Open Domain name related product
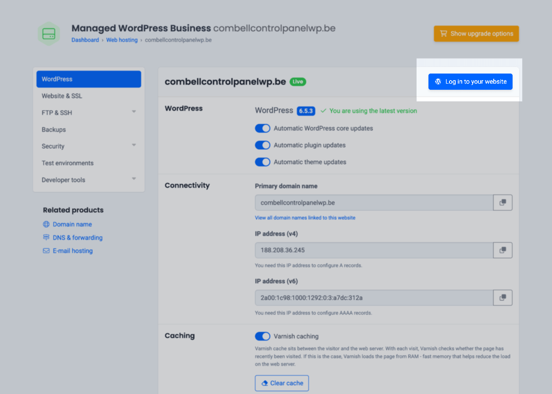Viewport: 552px width, 394px height. [72, 224]
